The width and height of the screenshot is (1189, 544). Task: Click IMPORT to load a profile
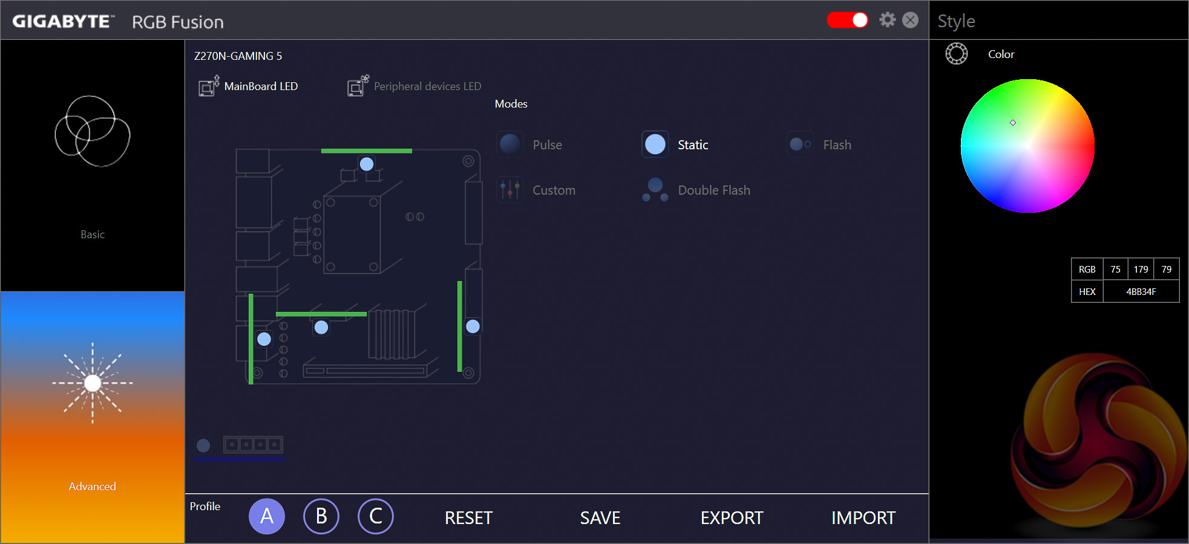863,518
